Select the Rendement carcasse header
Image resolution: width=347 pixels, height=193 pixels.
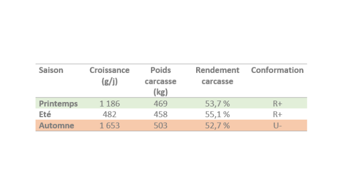pyautogui.click(x=217, y=76)
